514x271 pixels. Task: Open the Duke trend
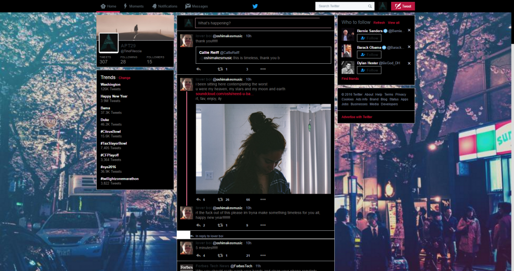[x=105, y=120]
